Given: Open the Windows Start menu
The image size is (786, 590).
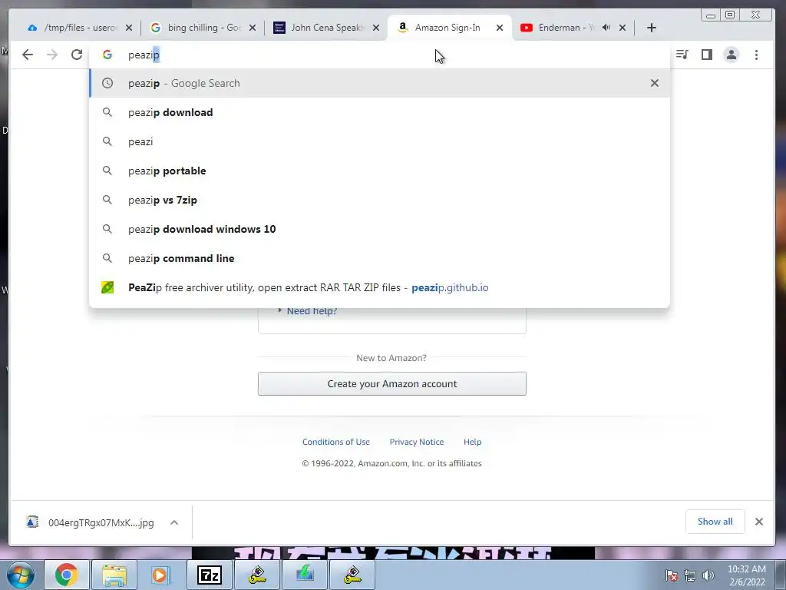Looking at the screenshot, I should coord(20,575).
